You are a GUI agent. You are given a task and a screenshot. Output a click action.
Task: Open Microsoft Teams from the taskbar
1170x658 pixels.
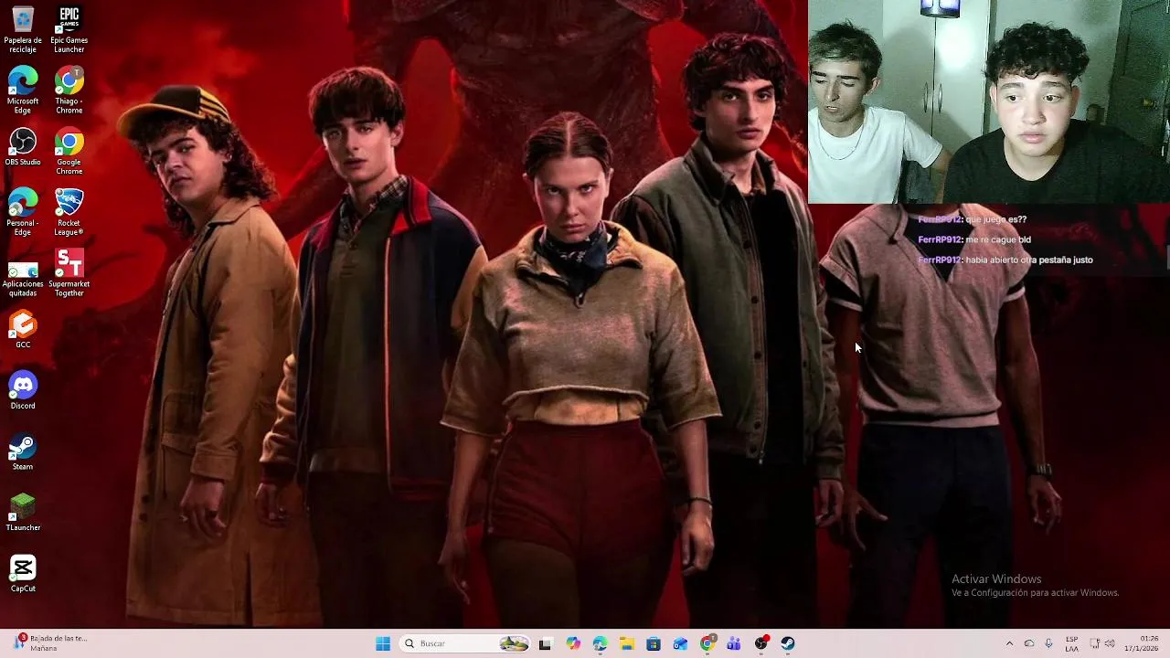tap(734, 643)
